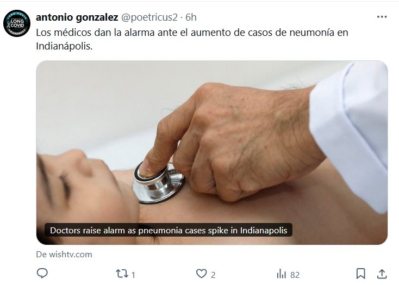This screenshot has height=285, width=399.
Task: Click the like count showing 2
Action: [213, 275]
